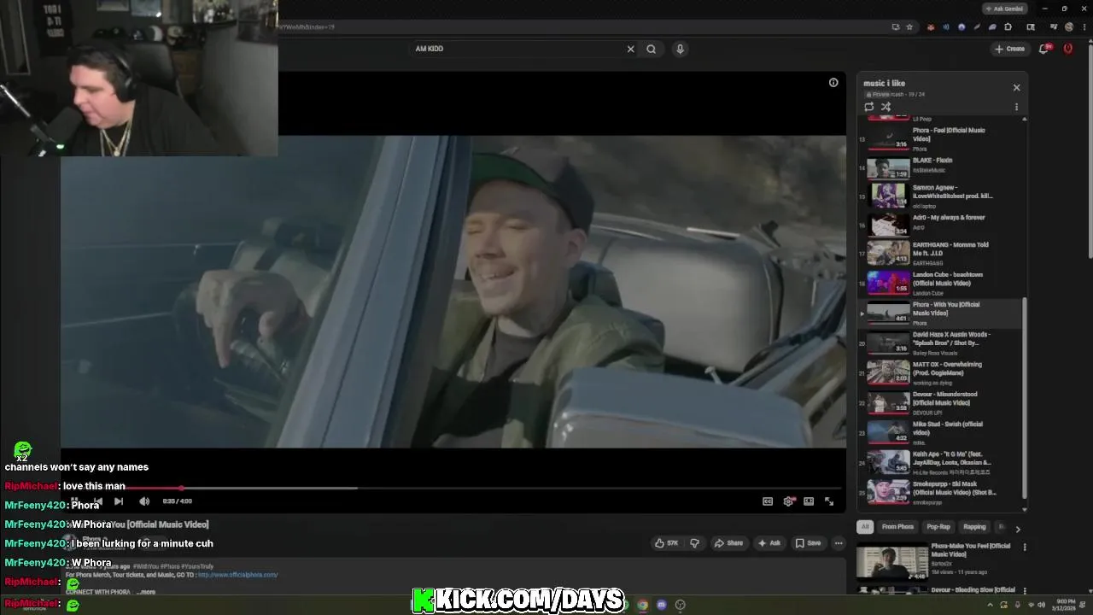The width and height of the screenshot is (1093, 615).
Task: Show more filter chips arrow
Action: tap(1018, 529)
